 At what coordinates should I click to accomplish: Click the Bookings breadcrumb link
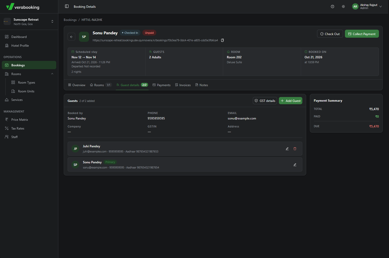(70, 20)
